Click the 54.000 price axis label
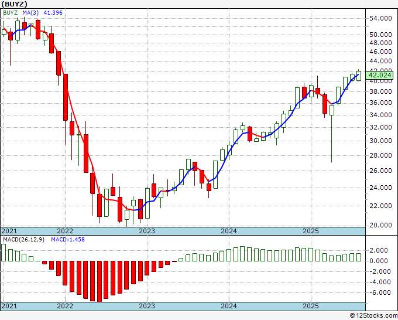Image resolution: width=398 pixels, height=320 pixels. pos(380,18)
